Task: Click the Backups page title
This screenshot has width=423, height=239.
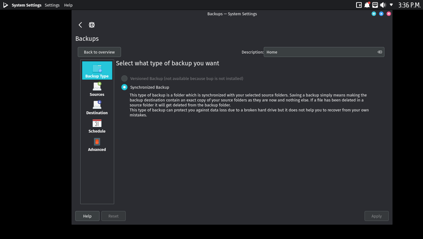Action: pyautogui.click(x=87, y=39)
